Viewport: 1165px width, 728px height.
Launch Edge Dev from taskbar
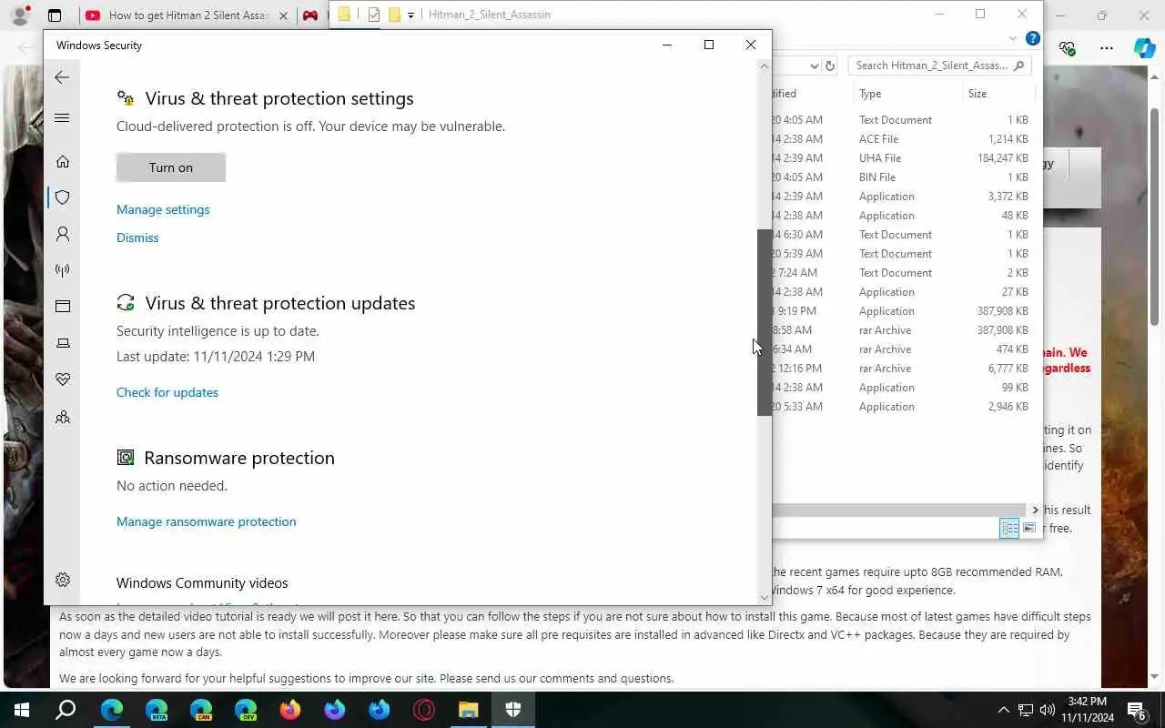pyautogui.click(x=246, y=710)
